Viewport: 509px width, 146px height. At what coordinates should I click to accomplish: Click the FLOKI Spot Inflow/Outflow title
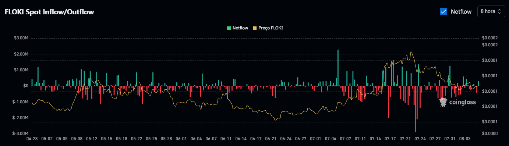click(x=49, y=12)
